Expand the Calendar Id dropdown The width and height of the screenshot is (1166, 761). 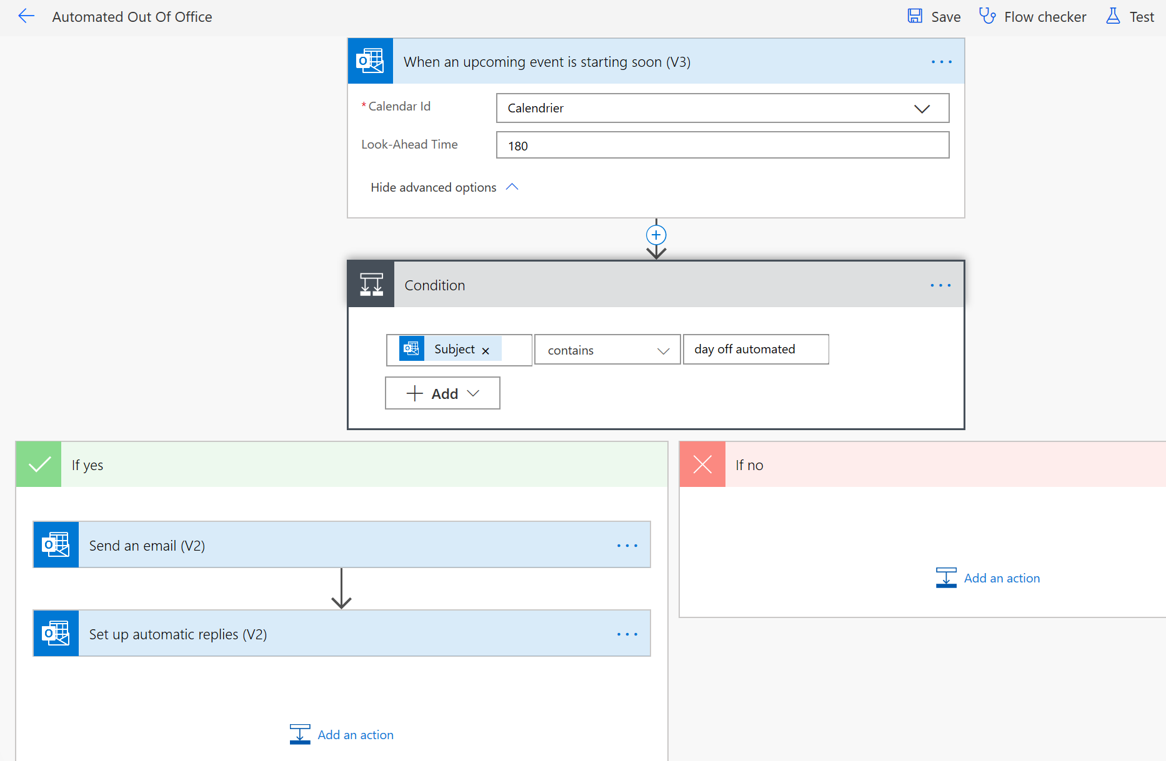pyautogui.click(x=922, y=109)
